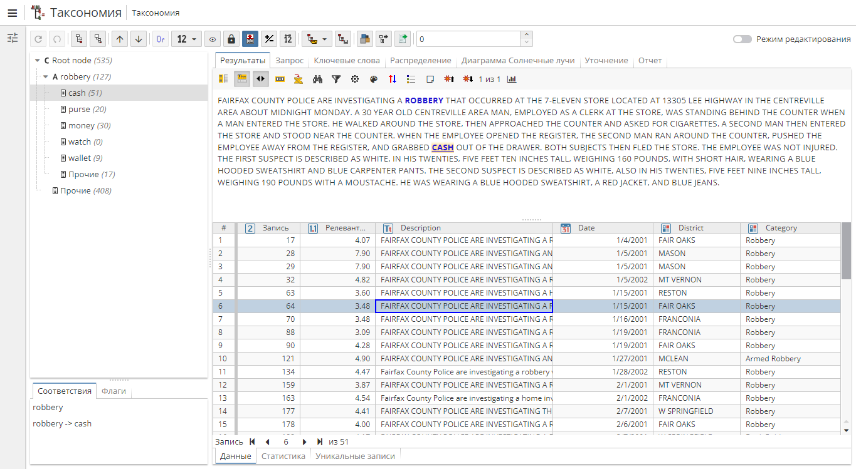The height and width of the screenshot is (469, 856).
Task: Toggle the text-above-table layout icon
Action: pos(241,79)
